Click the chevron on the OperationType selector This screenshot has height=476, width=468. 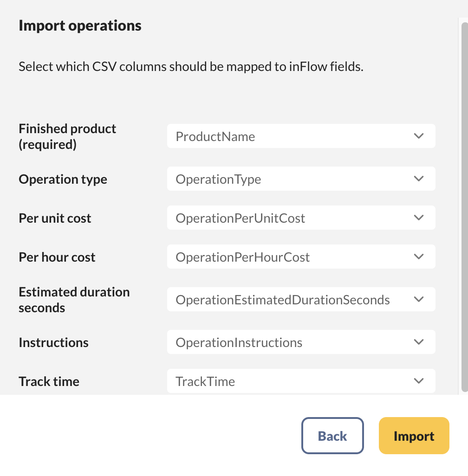(418, 179)
